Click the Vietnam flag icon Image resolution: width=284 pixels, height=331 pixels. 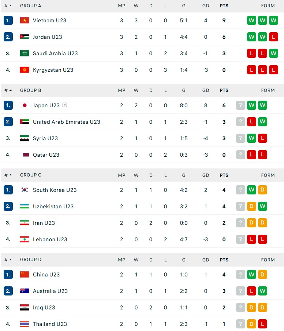tap(25, 21)
